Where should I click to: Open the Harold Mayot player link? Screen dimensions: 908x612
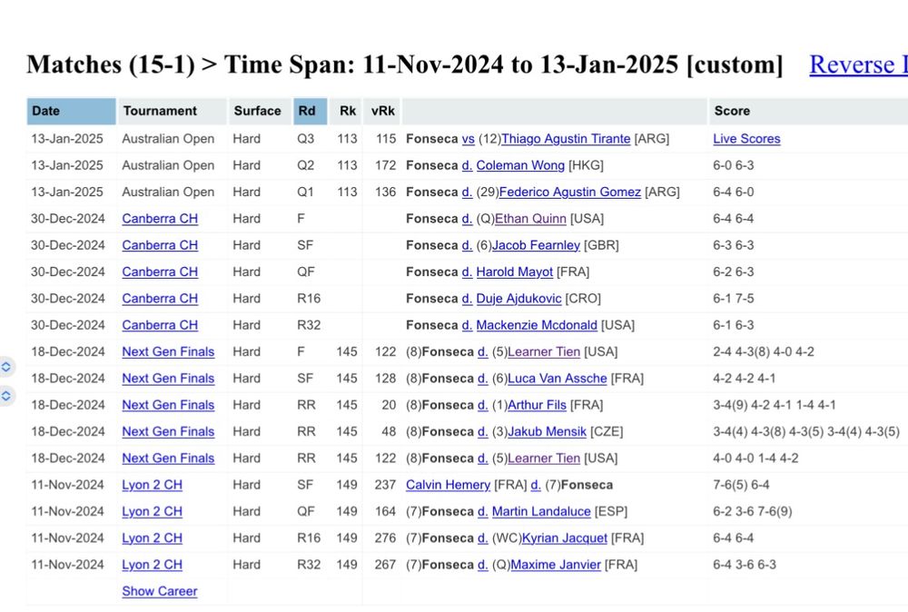pos(514,272)
